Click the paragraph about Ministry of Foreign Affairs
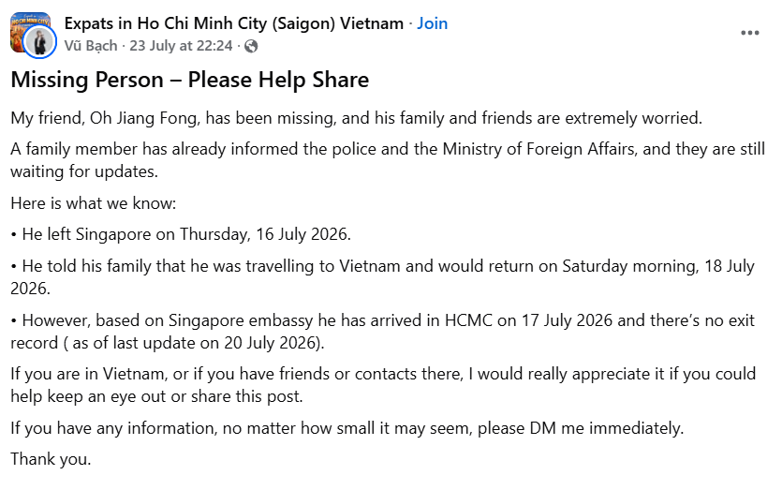Viewport: 782px width, 490px height. pos(388,160)
